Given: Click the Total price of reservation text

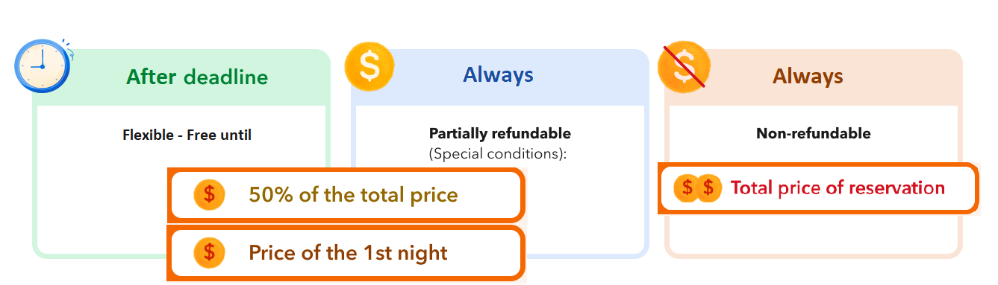Looking at the screenshot, I should 838,188.
